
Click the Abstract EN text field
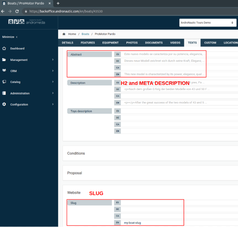[x=179, y=74]
